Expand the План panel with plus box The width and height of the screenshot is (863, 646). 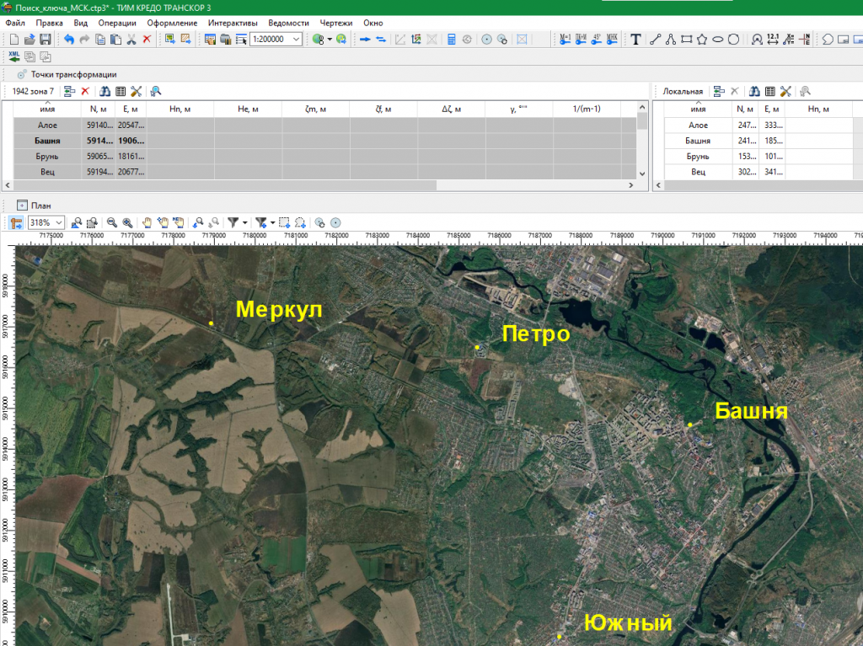pyautogui.click(x=21, y=205)
